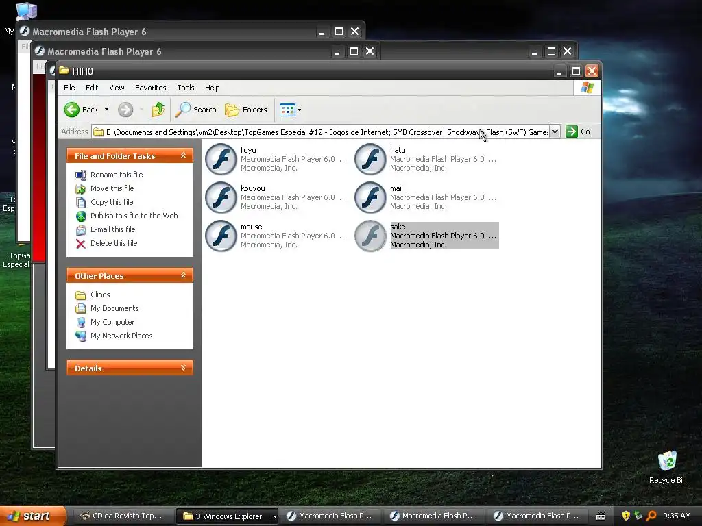This screenshot has width=702, height=526.
Task: Collapse the File and Folder Tasks panel
Action: pyautogui.click(x=183, y=155)
